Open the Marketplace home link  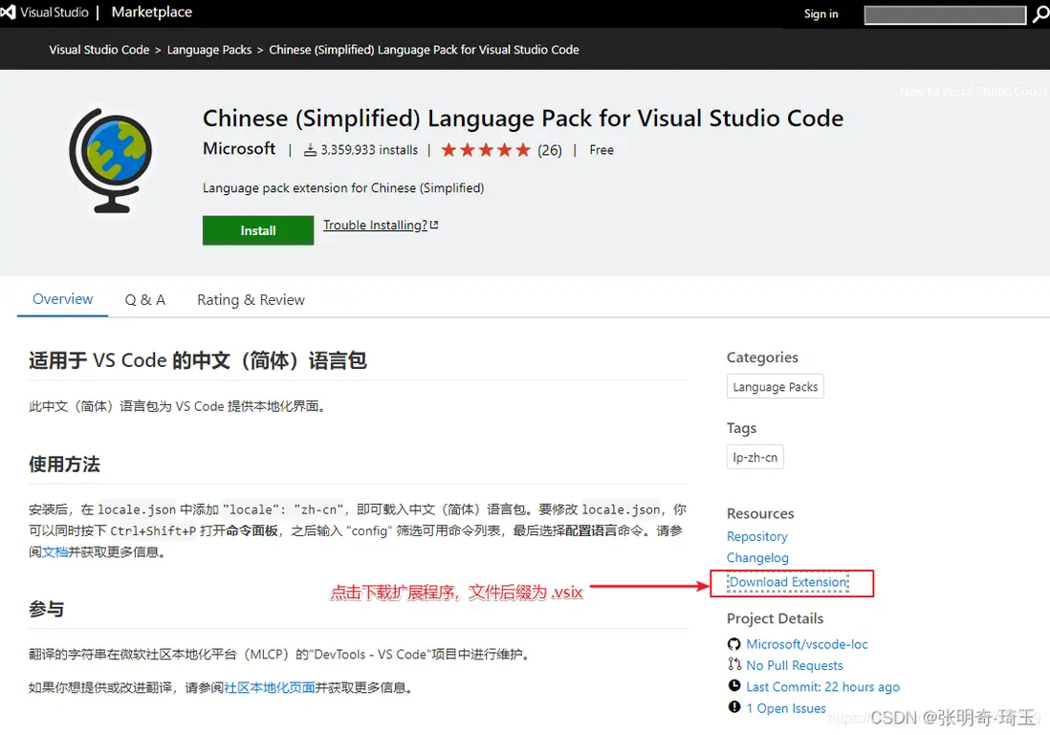click(151, 12)
